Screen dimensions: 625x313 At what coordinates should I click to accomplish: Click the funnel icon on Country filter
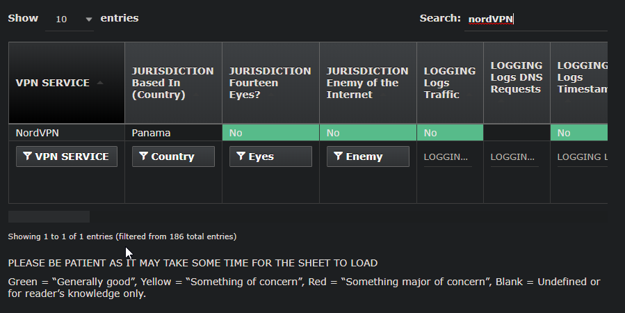point(143,156)
